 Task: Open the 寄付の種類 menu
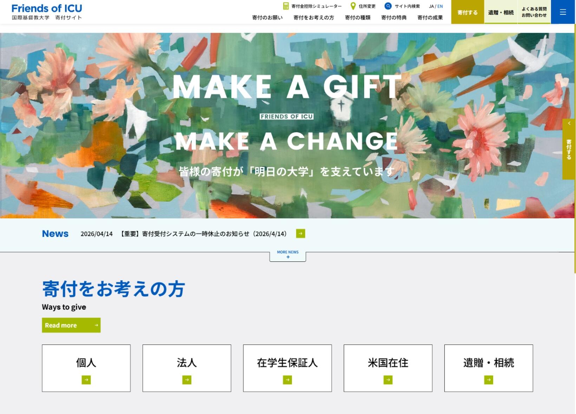coord(358,18)
